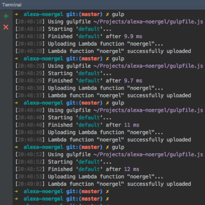This screenshot has height=205, width=205.
Task: Click the Starting 'default' line at 20:48:18
Action: [63, 29]
